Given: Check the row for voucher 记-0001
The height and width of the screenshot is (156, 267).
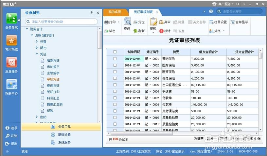Looking at the screenshot, I should click(115, 58).
